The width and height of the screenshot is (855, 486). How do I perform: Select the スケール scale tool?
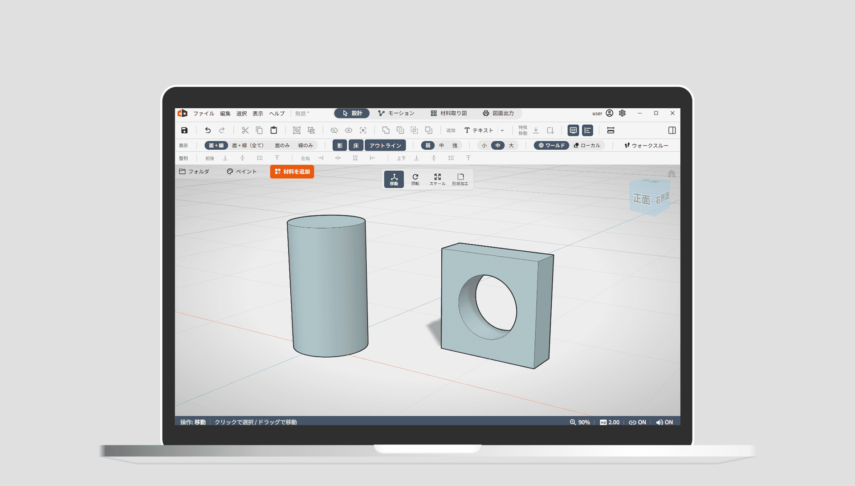click(x=437, y=179)
